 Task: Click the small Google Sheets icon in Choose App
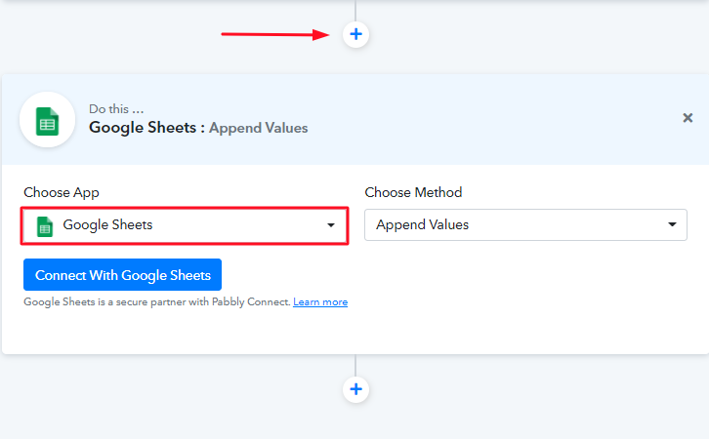44,225
